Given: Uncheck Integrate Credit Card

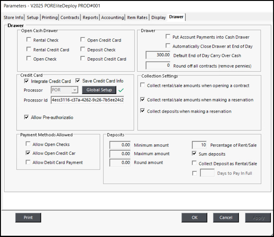Looking at the screenshot, I should click(x=27, y=81).
